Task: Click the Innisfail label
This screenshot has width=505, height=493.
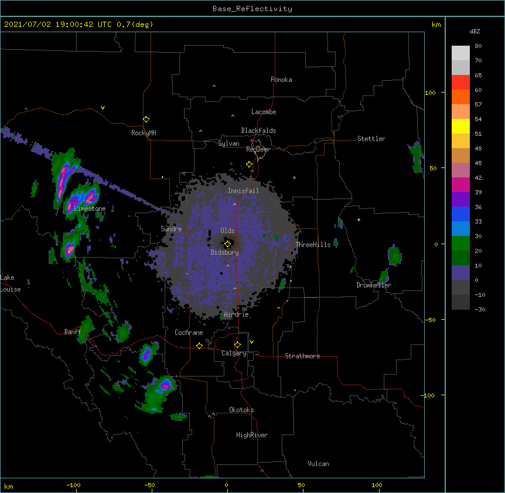Action: 243,191
